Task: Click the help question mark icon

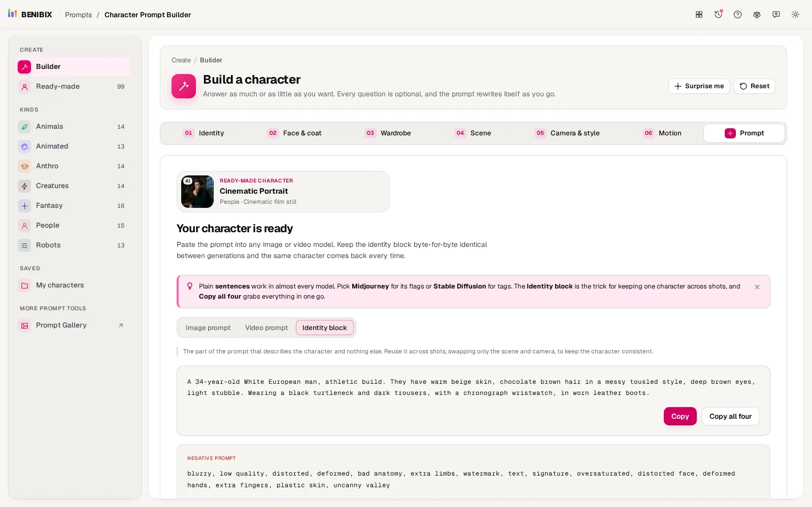Action: 737,15
